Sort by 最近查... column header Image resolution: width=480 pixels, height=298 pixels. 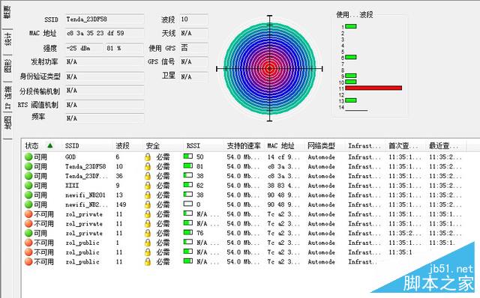(443, 146)
